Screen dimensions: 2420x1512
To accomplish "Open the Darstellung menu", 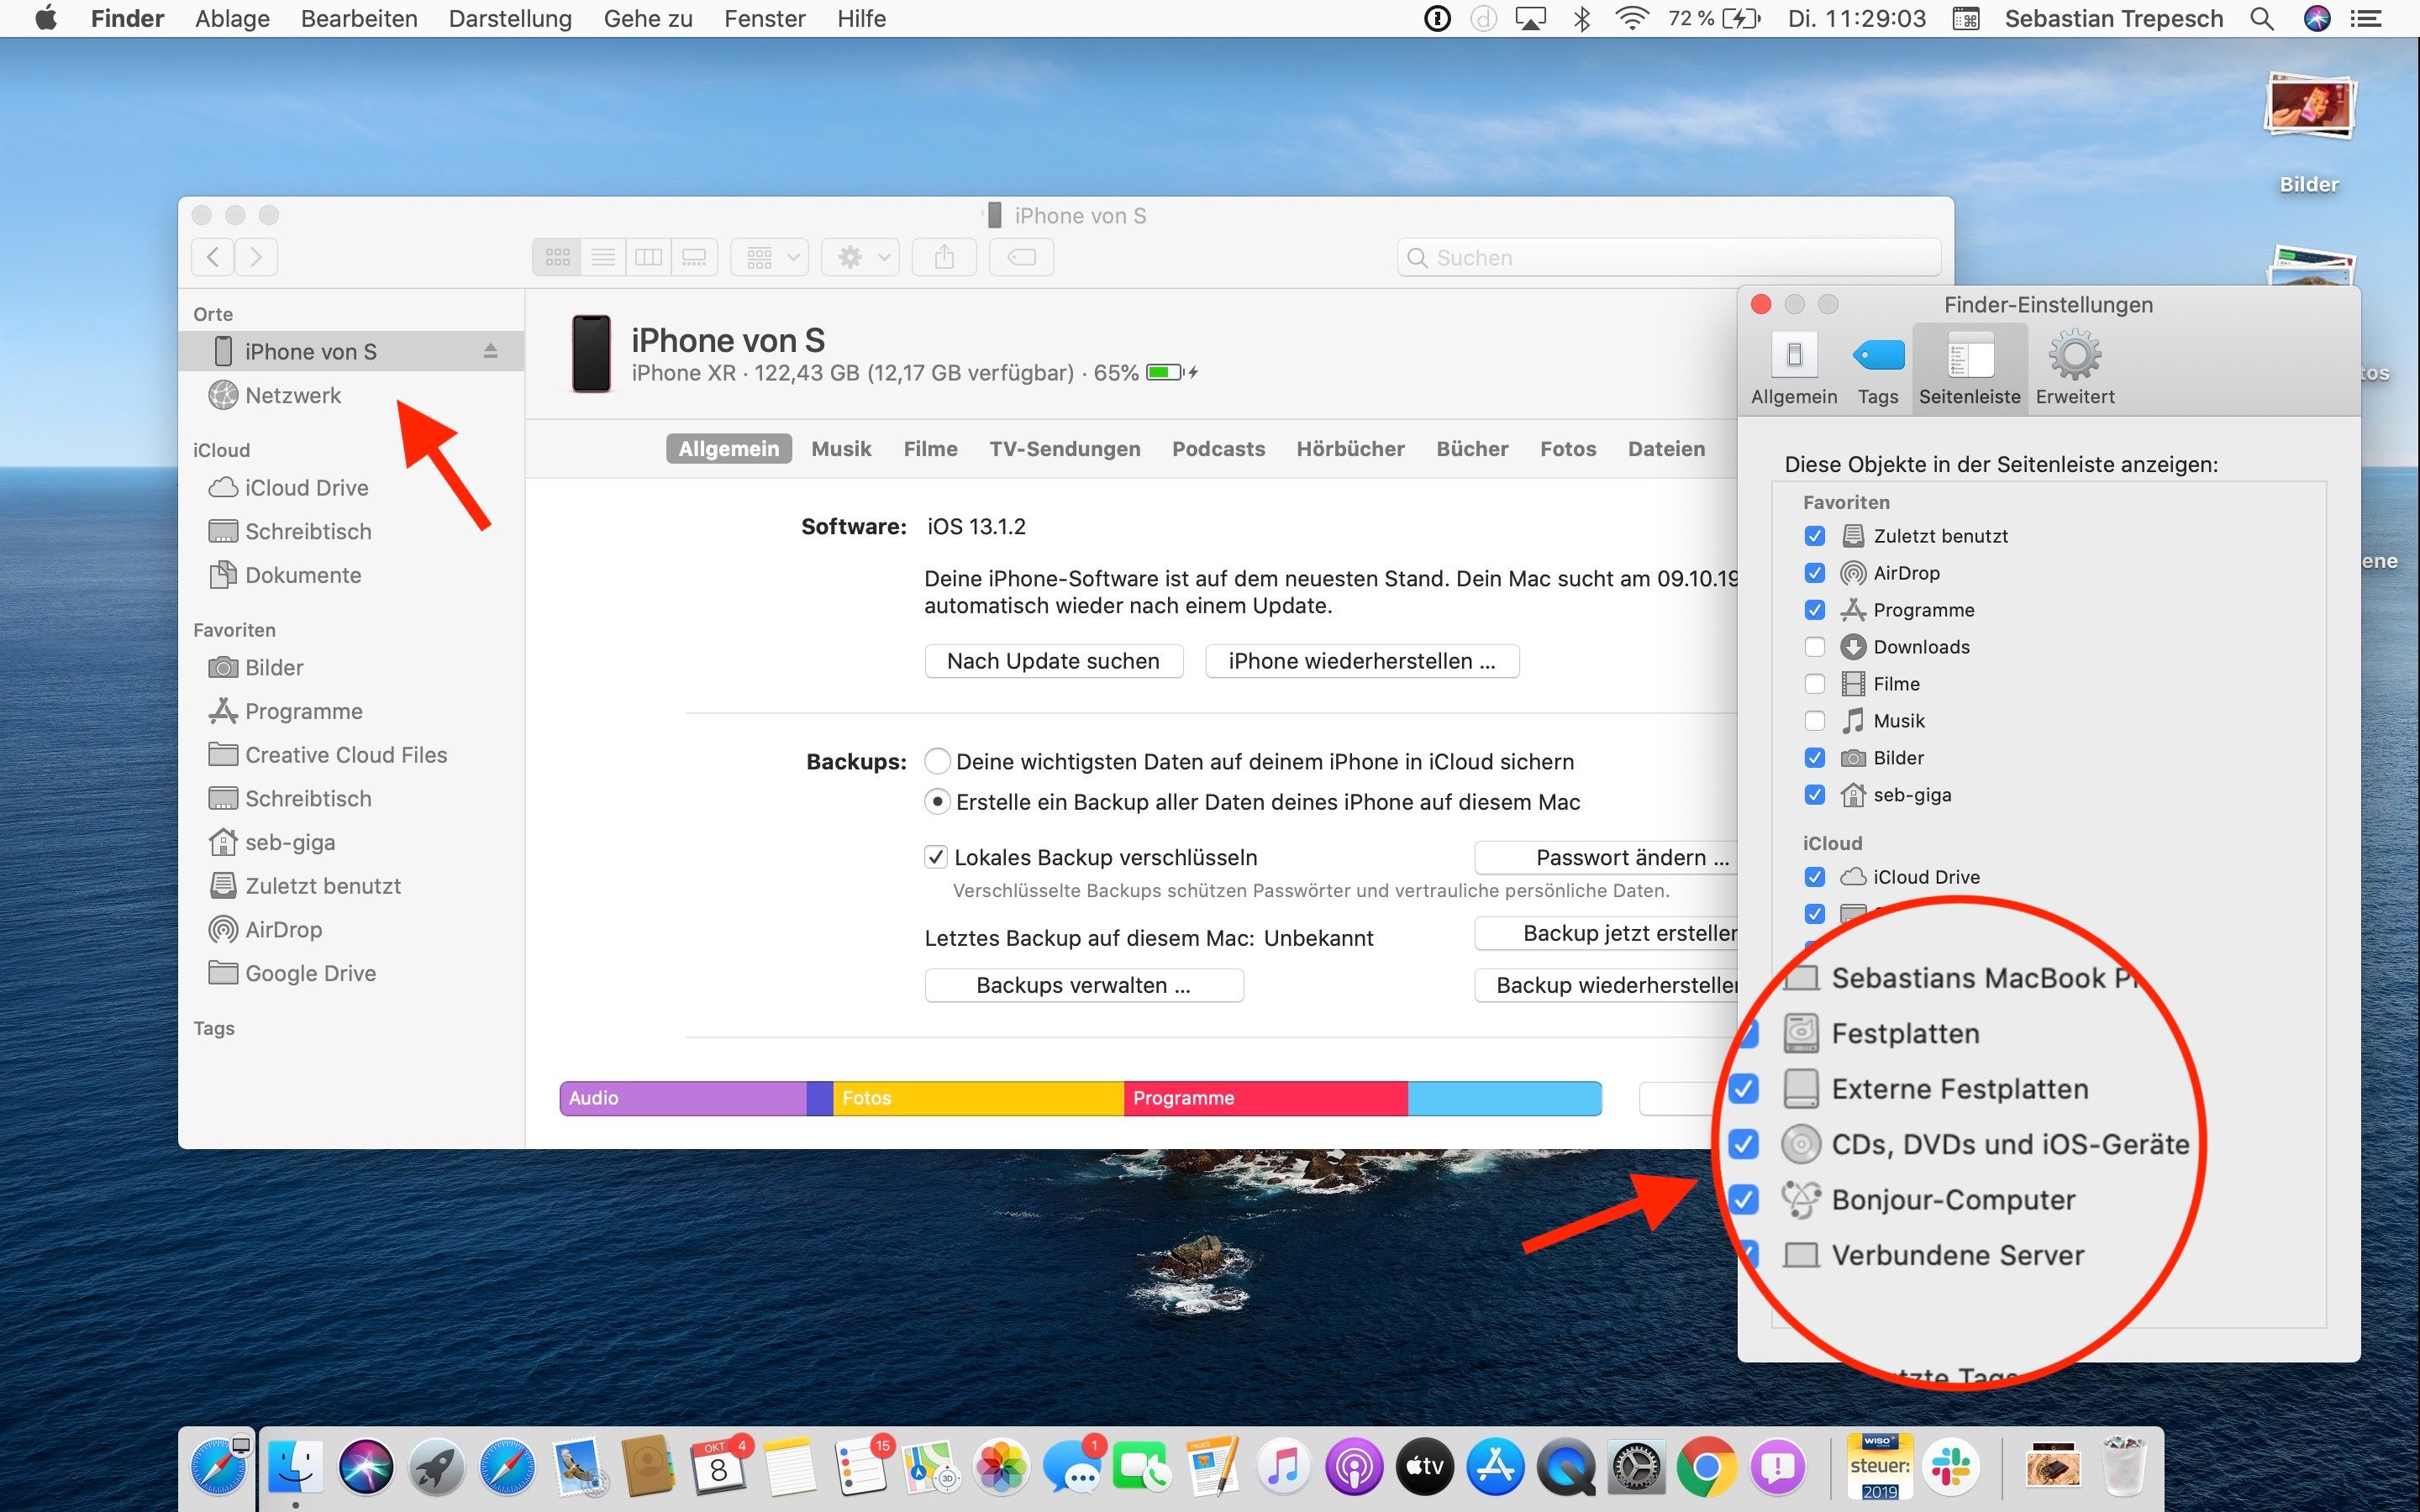I will click(x=510, y=18).
